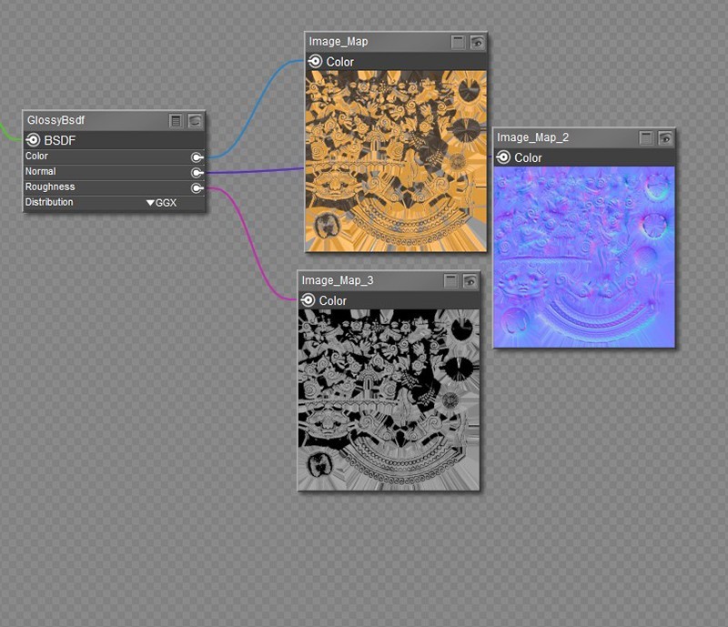Toggle the Image_Map_3 preview eye icon

point(470,281)
